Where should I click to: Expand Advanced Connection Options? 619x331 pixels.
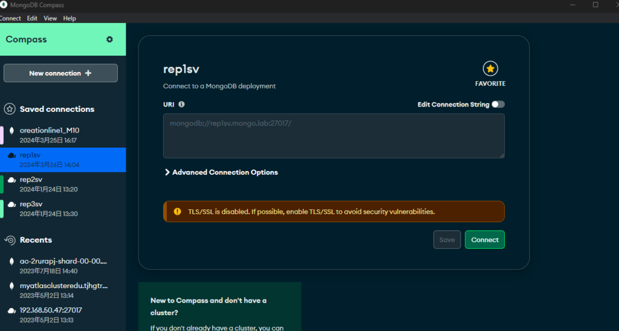(221, 172)
